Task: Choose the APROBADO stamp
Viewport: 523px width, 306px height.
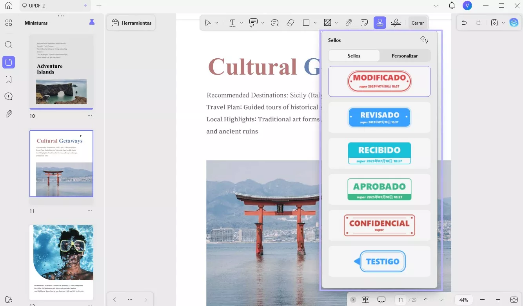Action: 380,189
